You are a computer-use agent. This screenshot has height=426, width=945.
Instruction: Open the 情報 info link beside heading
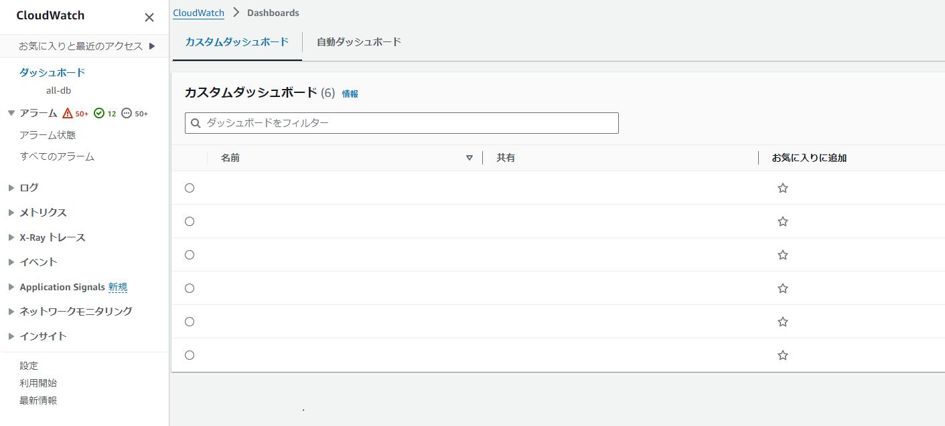coord(350,94)
